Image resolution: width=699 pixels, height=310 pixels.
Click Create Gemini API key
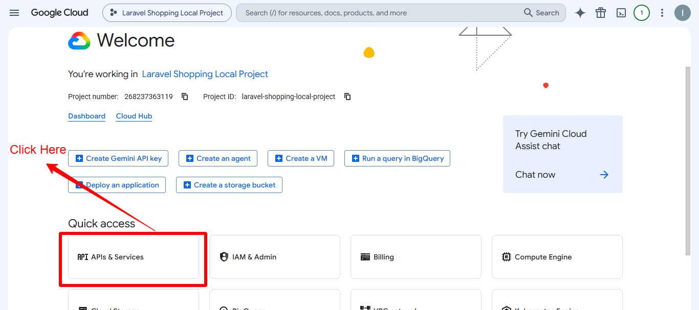(x=118, y=158)
